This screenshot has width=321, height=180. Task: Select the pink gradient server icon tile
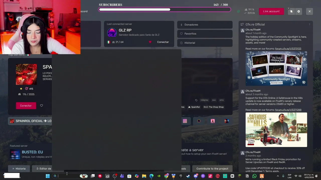tap(185, 121)
